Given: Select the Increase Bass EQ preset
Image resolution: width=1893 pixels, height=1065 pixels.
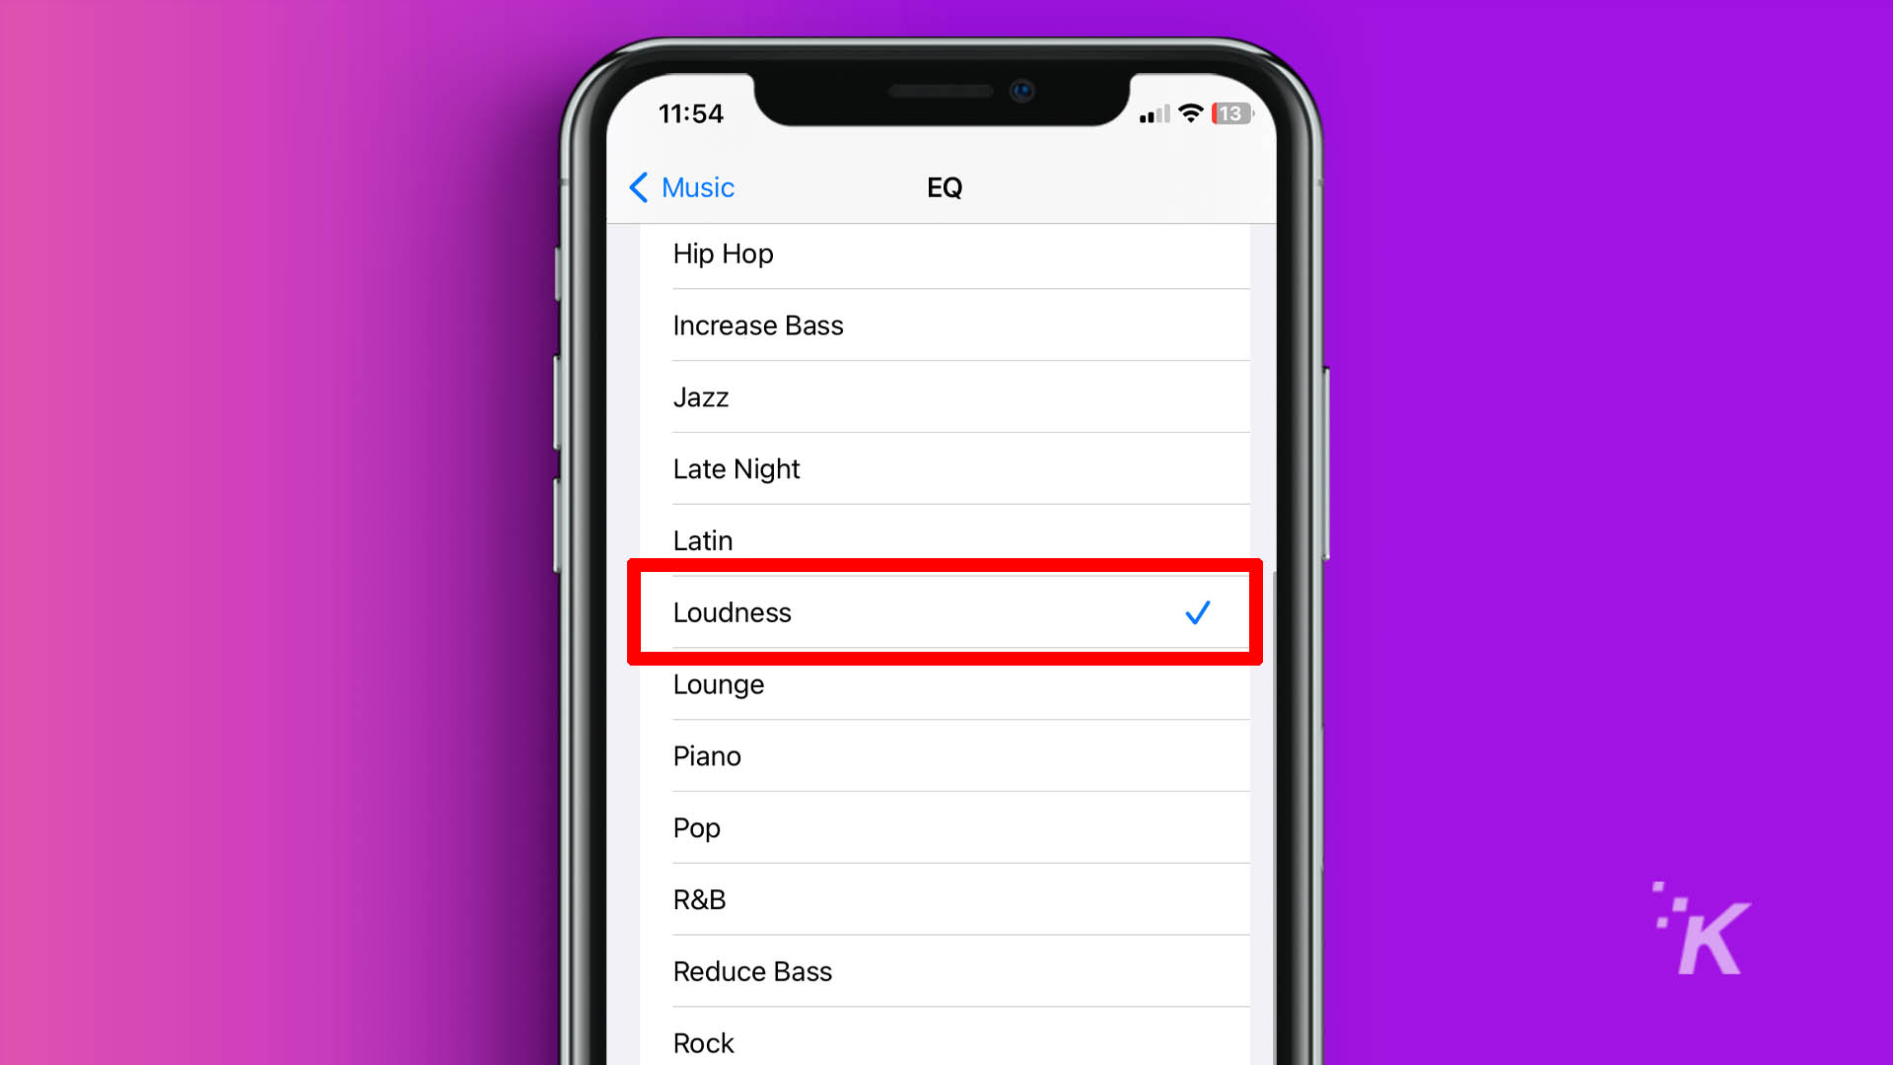Looking at the screenshot, I should 758,323.
